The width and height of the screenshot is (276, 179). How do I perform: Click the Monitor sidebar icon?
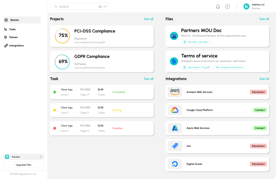click(6, 20)
